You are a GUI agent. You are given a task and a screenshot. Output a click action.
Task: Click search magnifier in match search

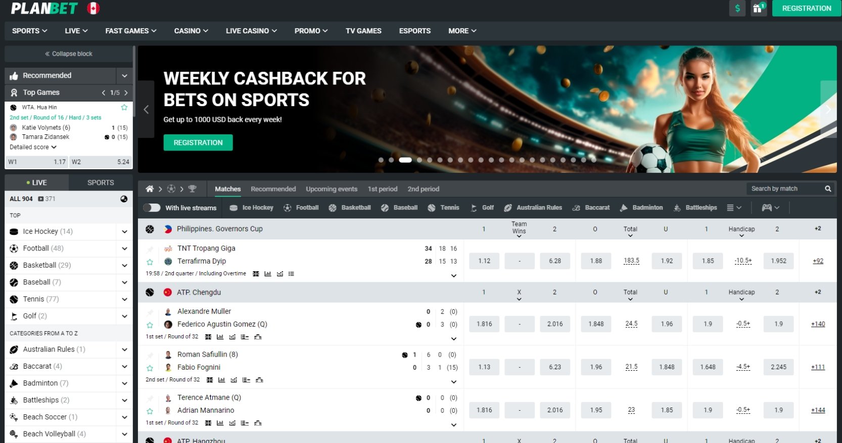click(x=828, y=188)
